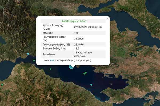Viewport: 160px width, 106px height.
Task: Click the focal depth value 13.5
Action: point(77,49)
